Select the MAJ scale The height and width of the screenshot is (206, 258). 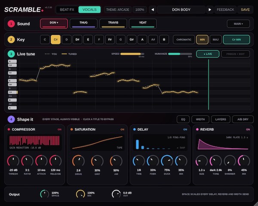tap(215, 40)
